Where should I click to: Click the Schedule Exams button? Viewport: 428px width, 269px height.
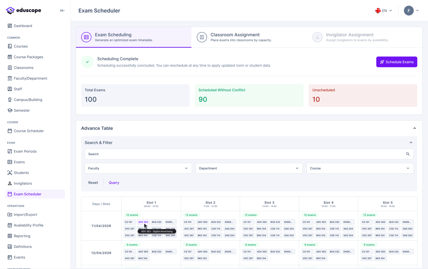click(397, 62)
